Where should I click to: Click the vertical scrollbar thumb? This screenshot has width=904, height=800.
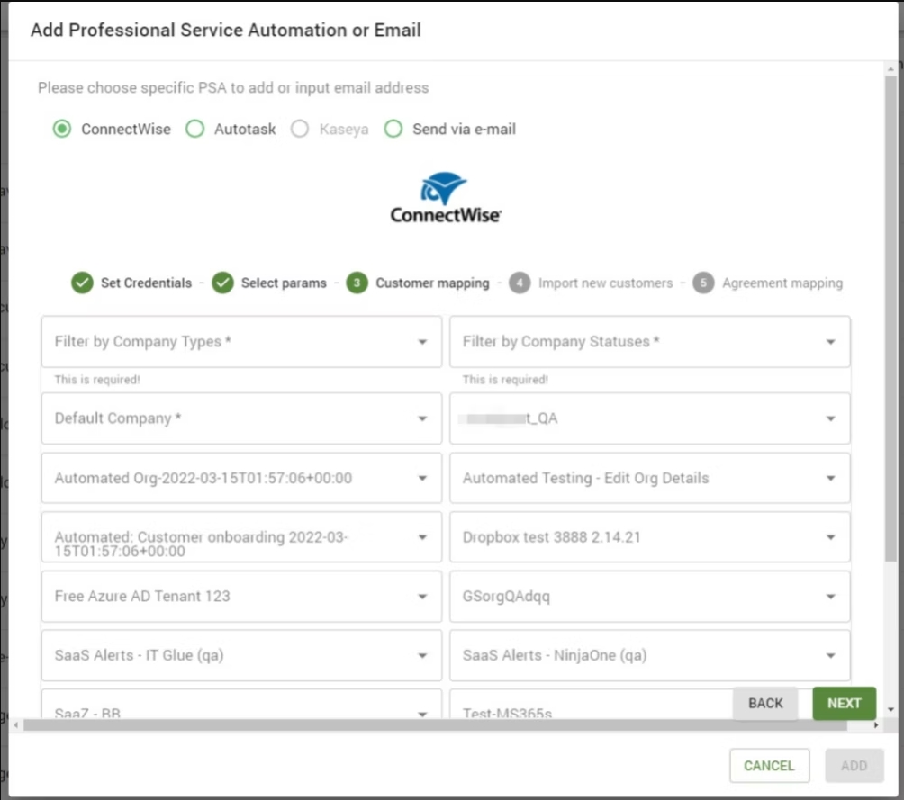click(x=890, y=319)
